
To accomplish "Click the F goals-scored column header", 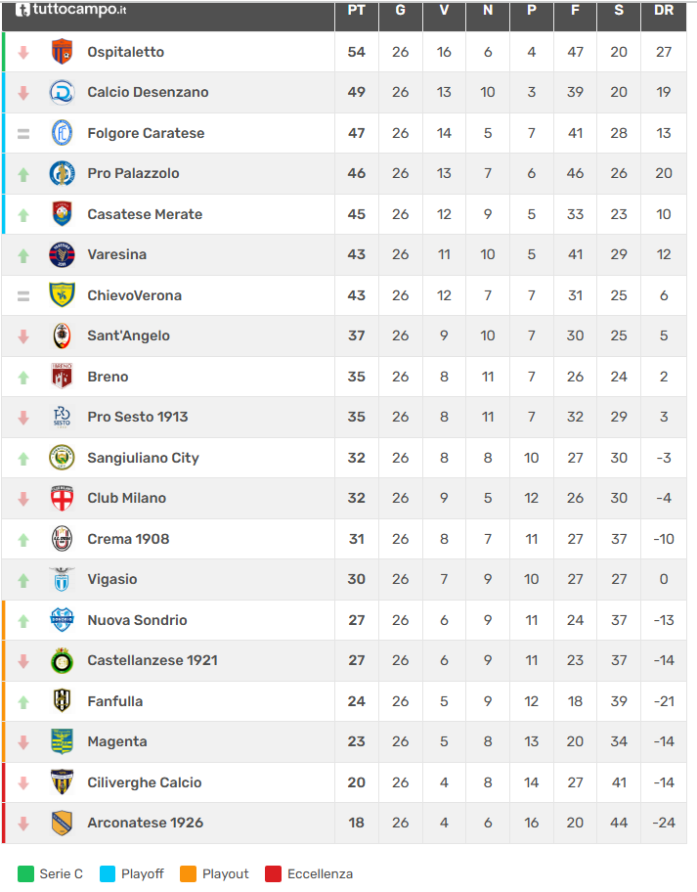I will [575, 11].
